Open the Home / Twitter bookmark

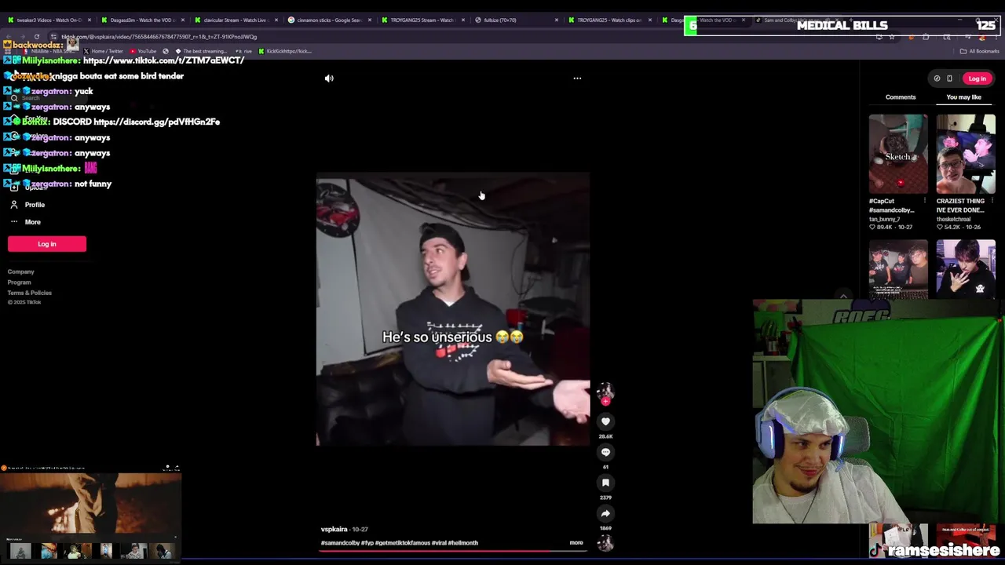104,51
